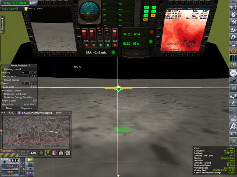Open the CLS chain-link toolbar icon

(x=233, y=118)
